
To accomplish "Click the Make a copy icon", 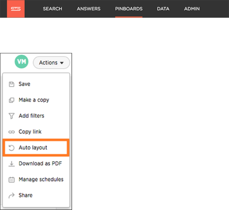I will click(x=12, y=100).
